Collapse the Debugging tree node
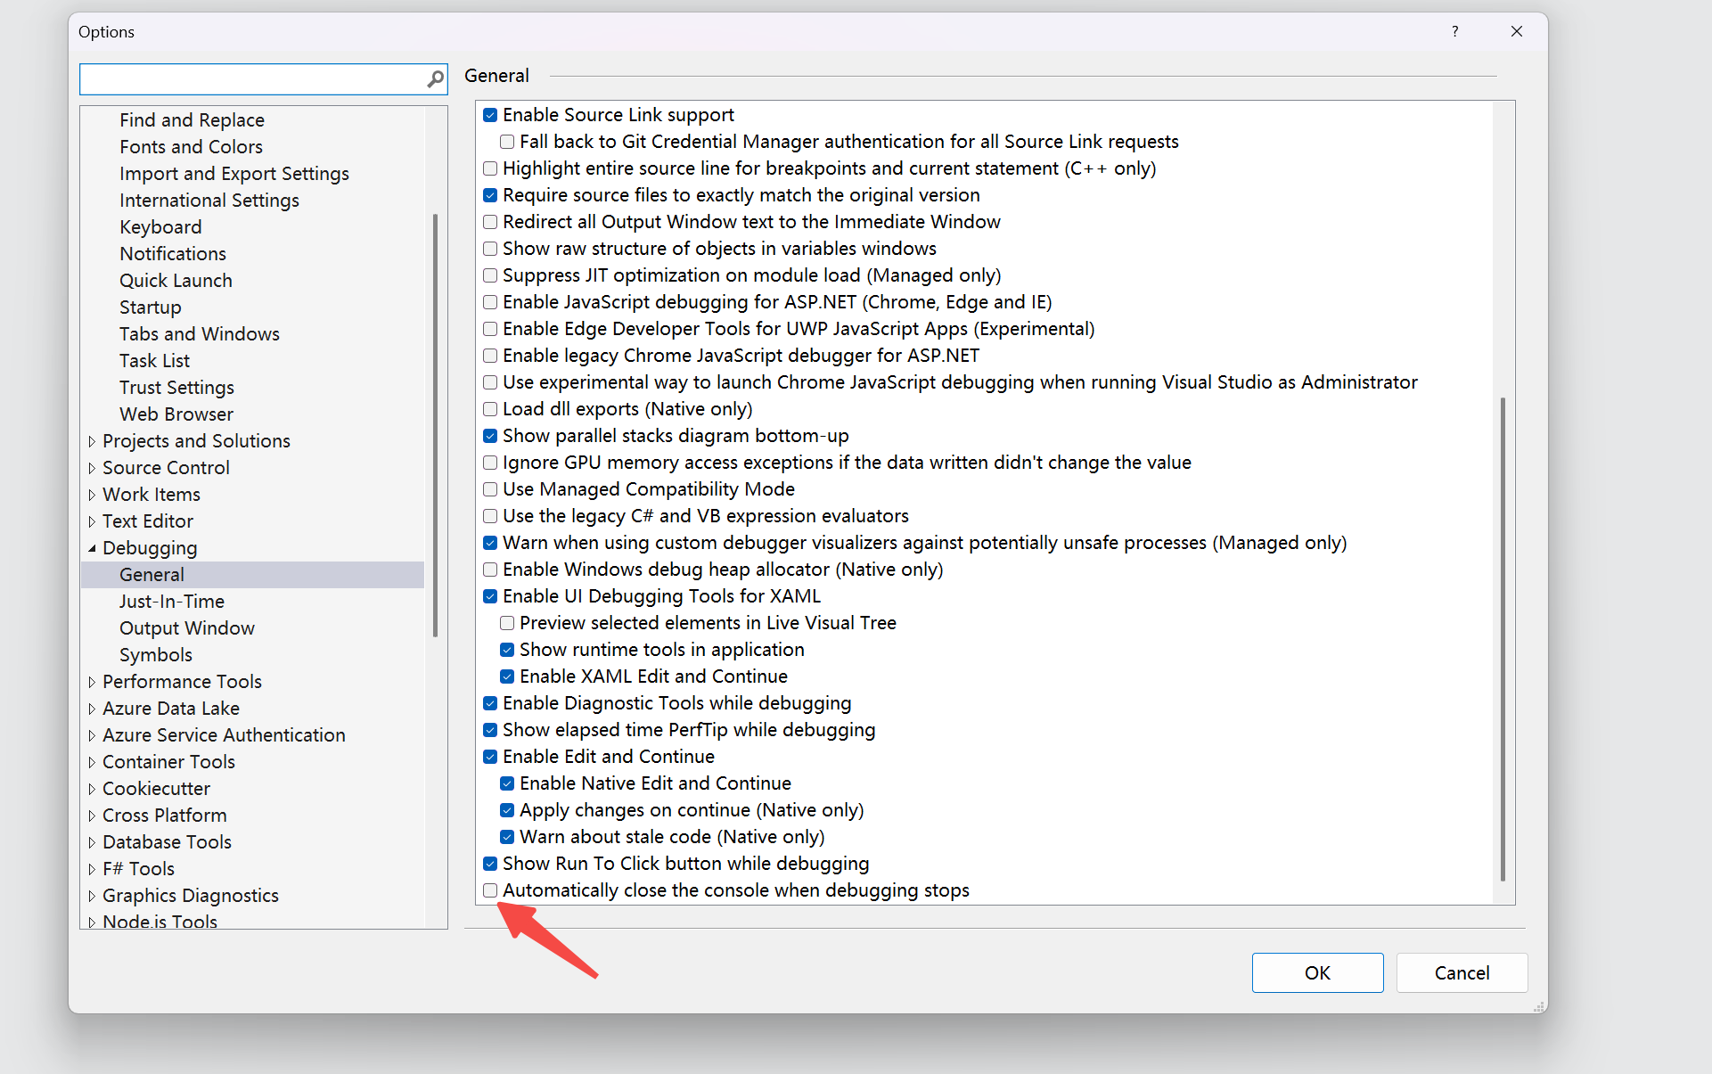This screenshot has width=1712, height=1074. point(92,548)
